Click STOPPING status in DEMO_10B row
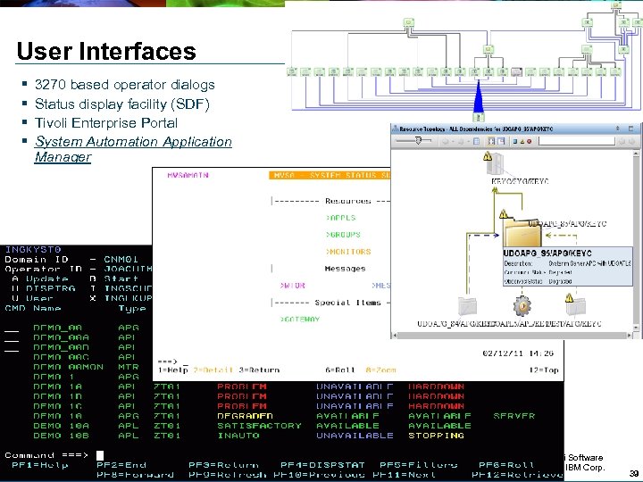 tap(436, 436)
